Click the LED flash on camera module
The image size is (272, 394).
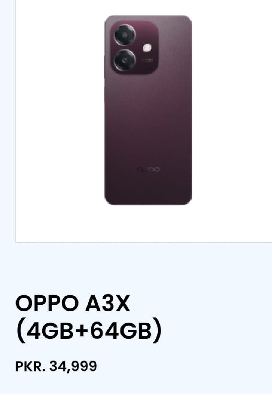click(x=147, y=48)
